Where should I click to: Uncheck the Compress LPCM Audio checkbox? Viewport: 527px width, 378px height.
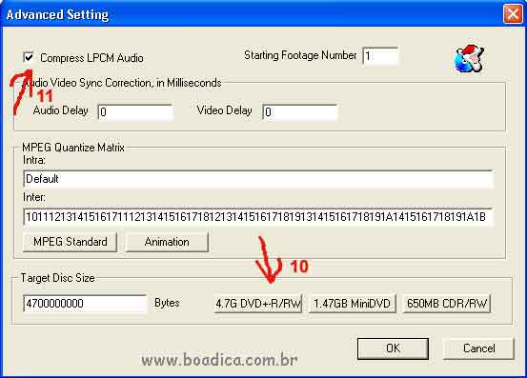(29, 57)
